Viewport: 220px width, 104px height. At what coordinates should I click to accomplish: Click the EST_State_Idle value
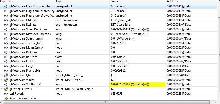click(120, 25)
